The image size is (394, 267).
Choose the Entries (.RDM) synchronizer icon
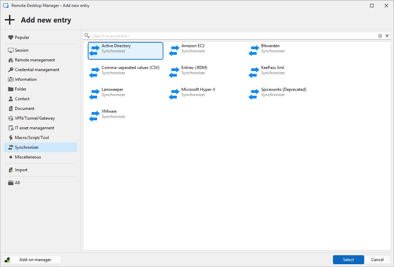(x=174, y=72)
